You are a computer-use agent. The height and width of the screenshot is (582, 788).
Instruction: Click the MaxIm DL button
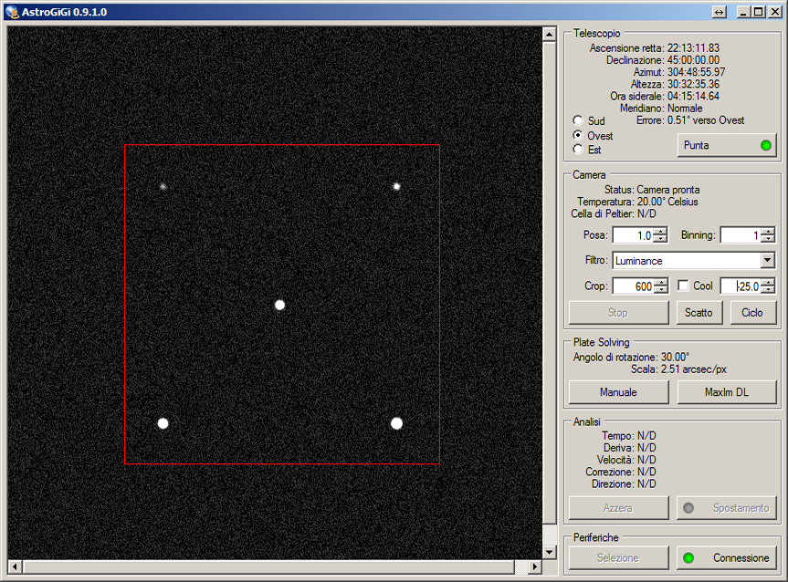[727, 392]
